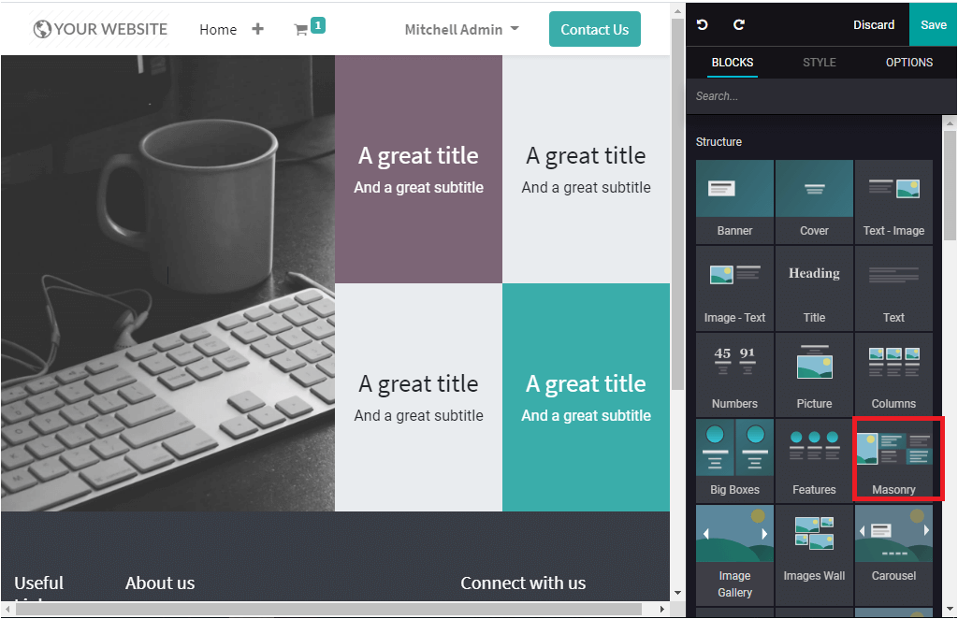Click the Save button
This screenshot has width=958, height=619.
[933, 24]
